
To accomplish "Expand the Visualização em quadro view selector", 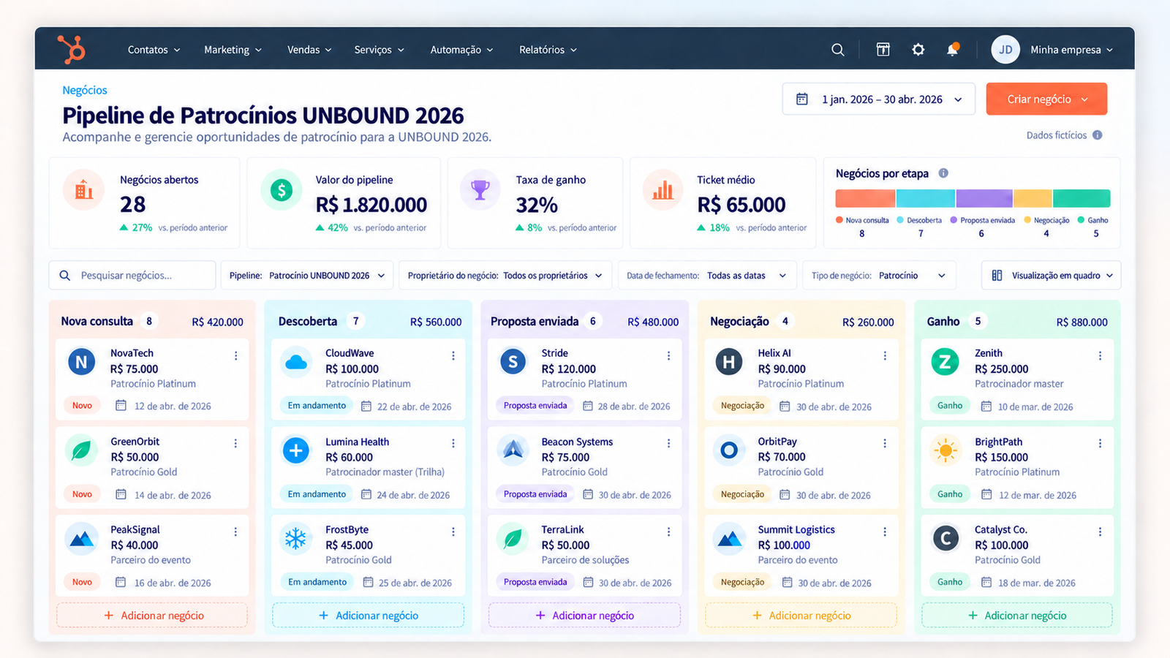I will (1051, 276).
